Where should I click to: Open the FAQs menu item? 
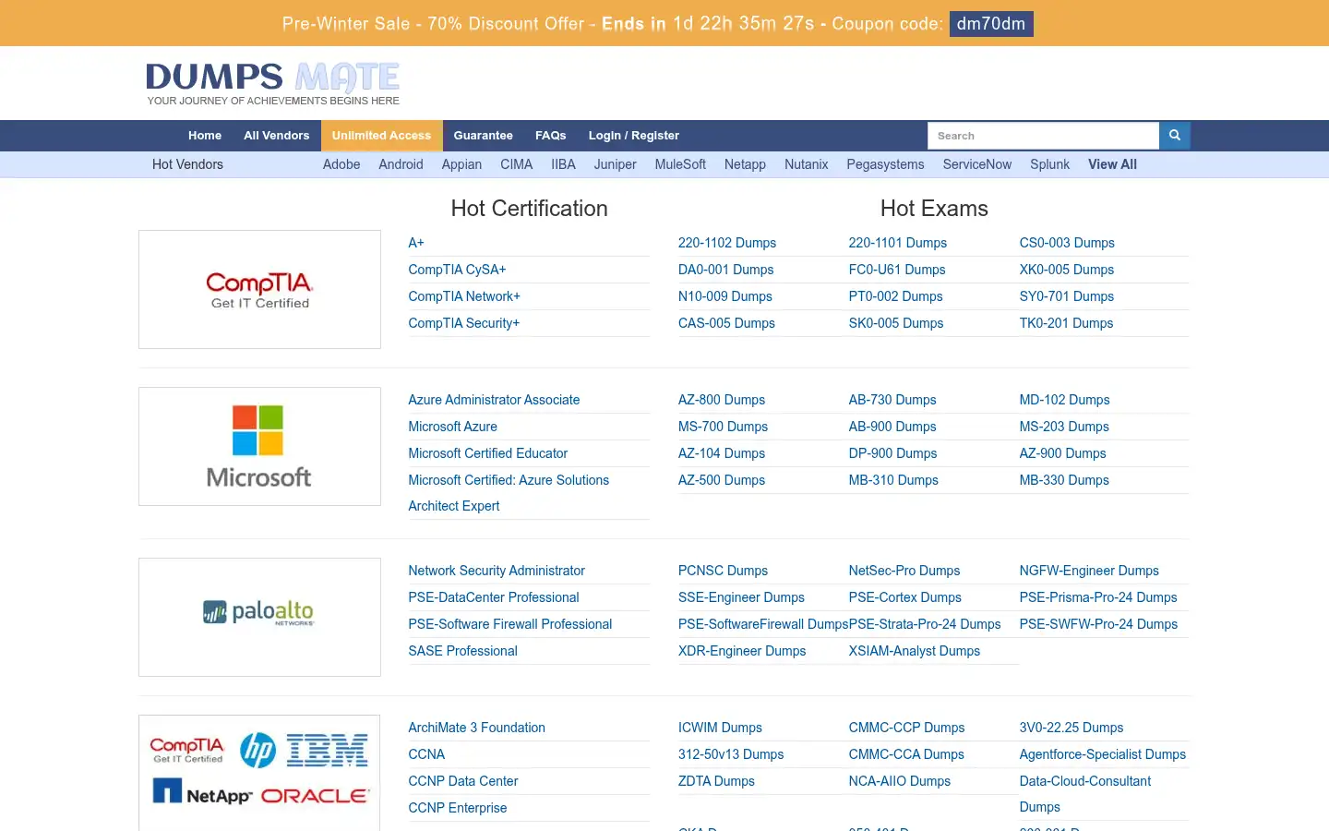tap(551, 136)
